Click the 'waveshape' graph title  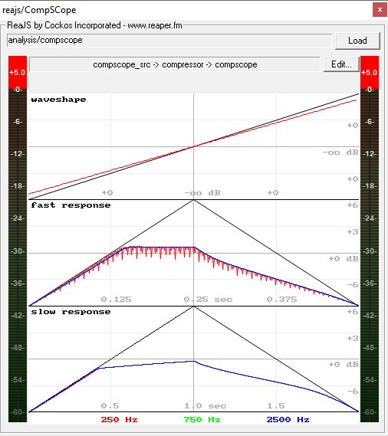[x=58, y=100]
